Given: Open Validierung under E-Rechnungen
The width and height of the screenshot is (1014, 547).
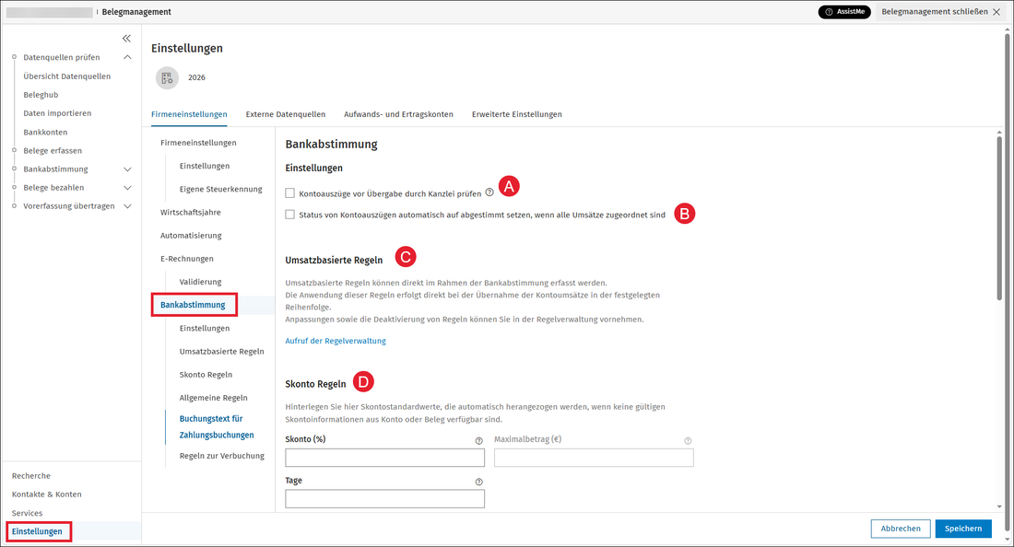Looking at the screenshot, I should coord(200,282).
